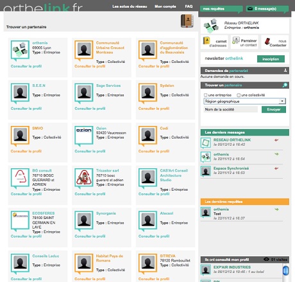
Task: Tick the 'une entreprise' checkbox
Action: pos(206,95)
